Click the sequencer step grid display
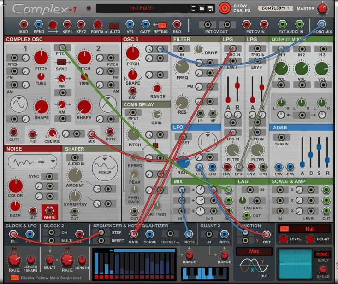Image resolution: width=338 pixels, height=284 pixels. coord(135,265)
